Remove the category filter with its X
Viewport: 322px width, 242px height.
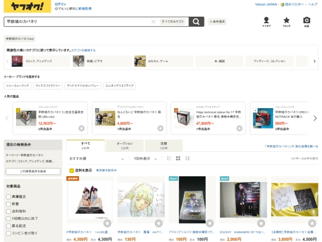pos(58,161)
